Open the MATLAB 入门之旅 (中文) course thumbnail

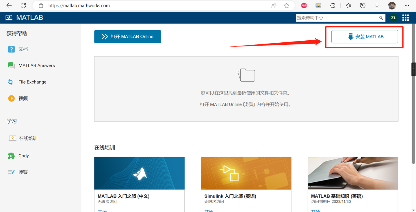139,173
